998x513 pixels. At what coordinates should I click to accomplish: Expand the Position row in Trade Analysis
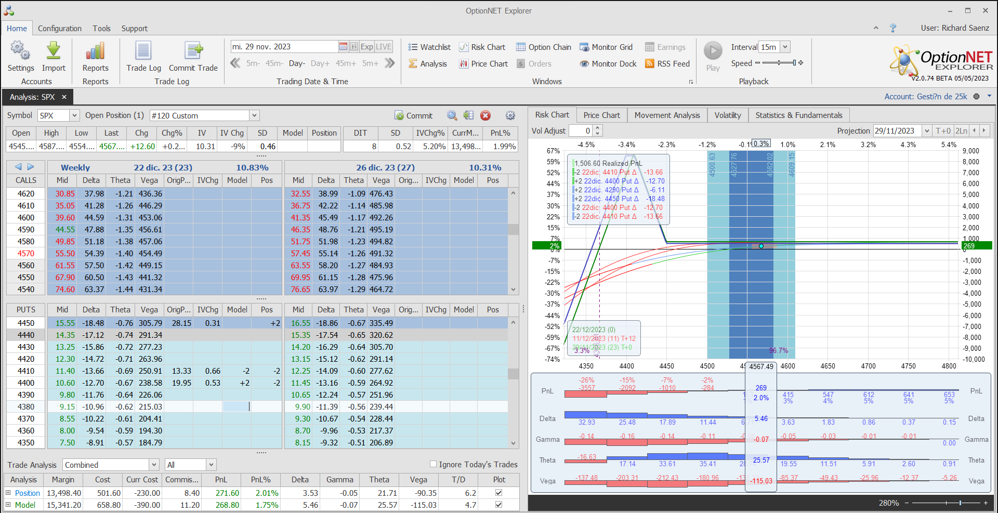coord(8,493)
